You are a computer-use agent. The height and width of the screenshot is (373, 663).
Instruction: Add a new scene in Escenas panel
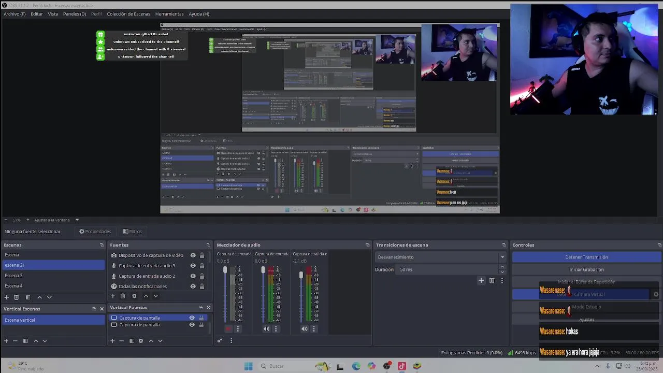pos(6,297)
